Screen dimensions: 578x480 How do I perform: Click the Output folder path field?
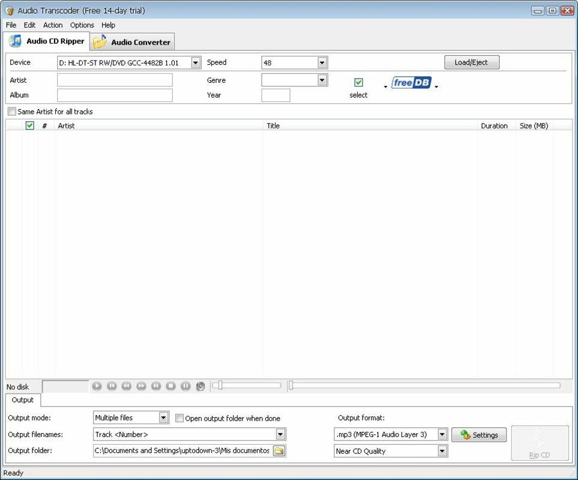[x=183, y=451]
